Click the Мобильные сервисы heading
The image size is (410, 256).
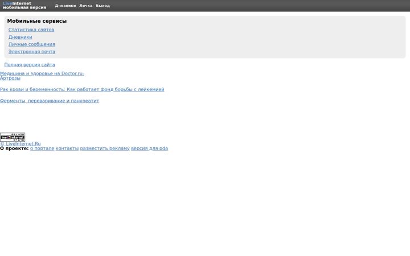coord(37,21)
